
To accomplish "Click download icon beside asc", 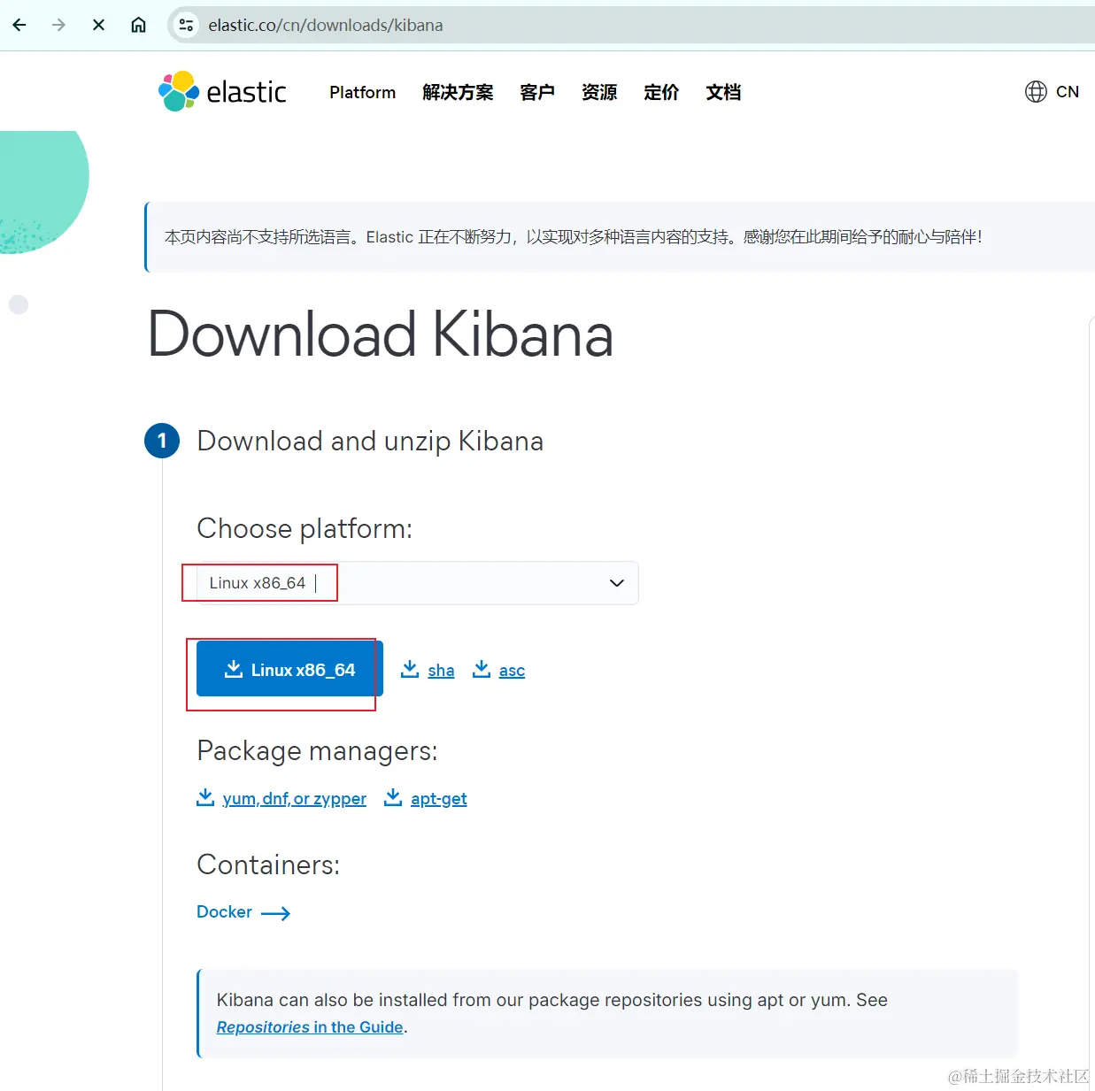I will [482, 669].
